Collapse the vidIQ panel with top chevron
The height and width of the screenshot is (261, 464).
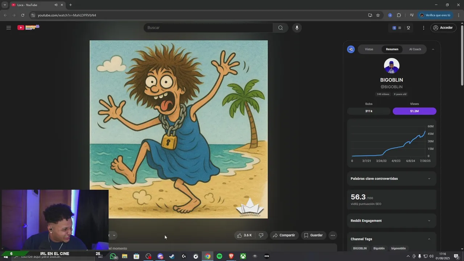click(433, 49)
